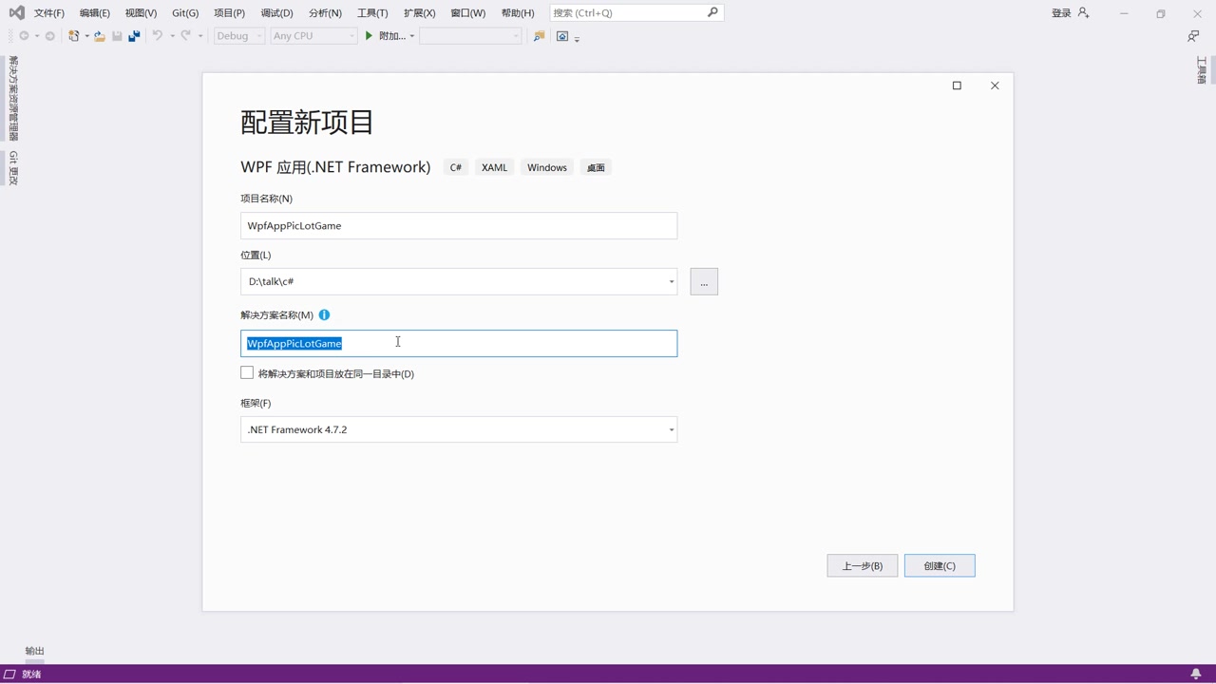Open the 文件(F) menu
The image size is (1216, 684).
click(x=49, y=12)
